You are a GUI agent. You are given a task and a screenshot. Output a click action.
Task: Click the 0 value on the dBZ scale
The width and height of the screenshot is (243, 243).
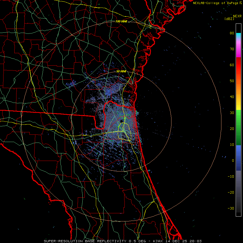tap(233, 161)
